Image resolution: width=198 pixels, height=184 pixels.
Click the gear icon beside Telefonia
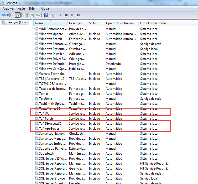coord(36,98)
